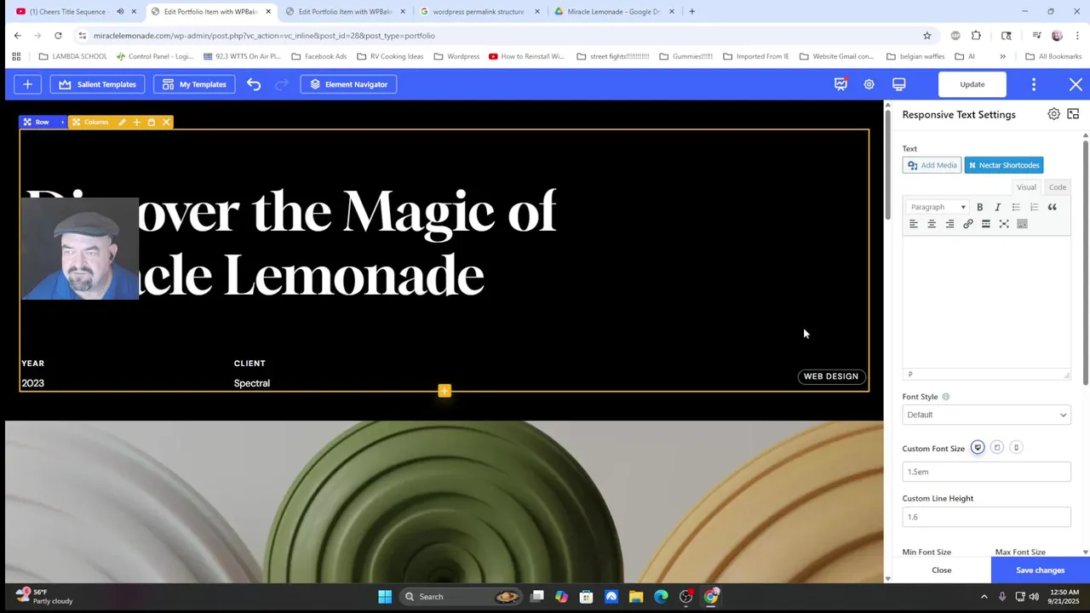The image size is (1090, 613).
Task: Open the Font Style Default dropdown
Action: pos(986,415)
